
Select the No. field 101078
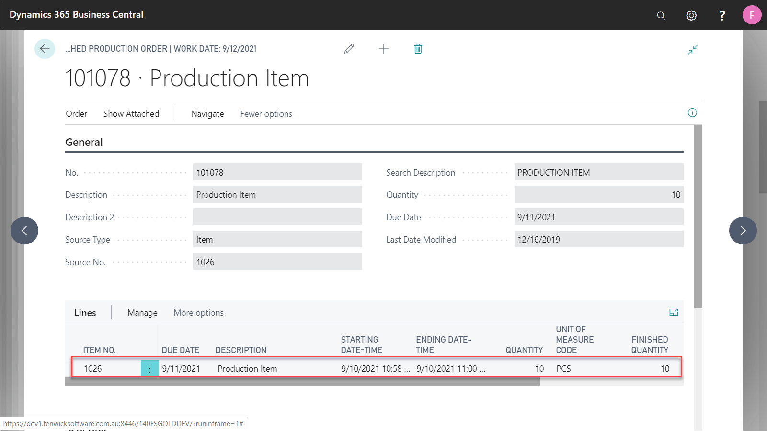(x=277, y=172)
